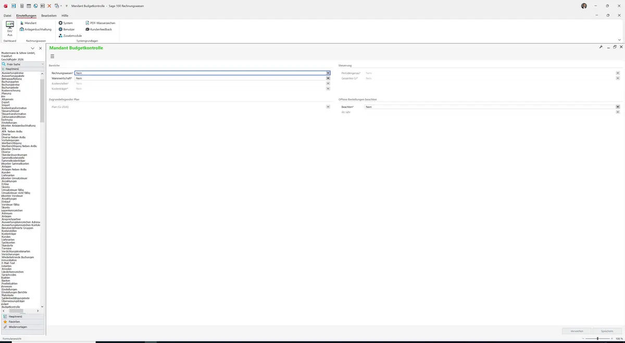Click the user profile avatar in the title bar
Screen dimensions: 625x343
[584, 6]
